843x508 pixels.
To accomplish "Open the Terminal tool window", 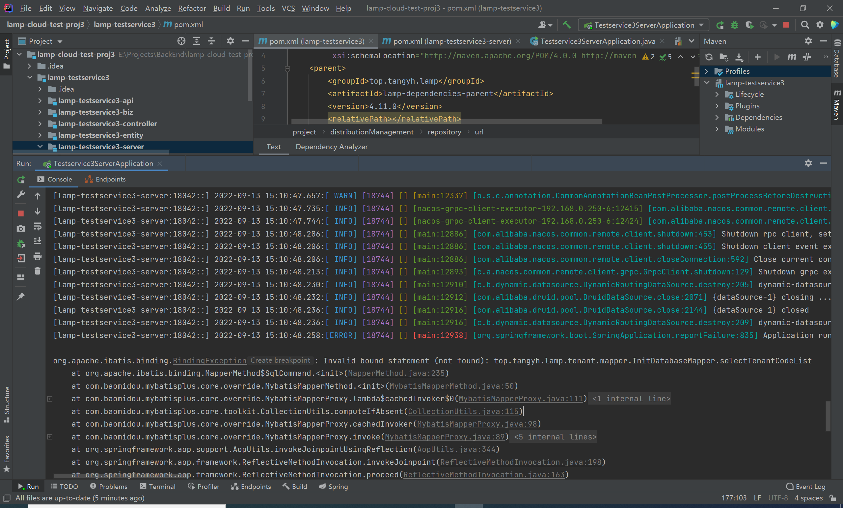I will (x=157, y=487).
